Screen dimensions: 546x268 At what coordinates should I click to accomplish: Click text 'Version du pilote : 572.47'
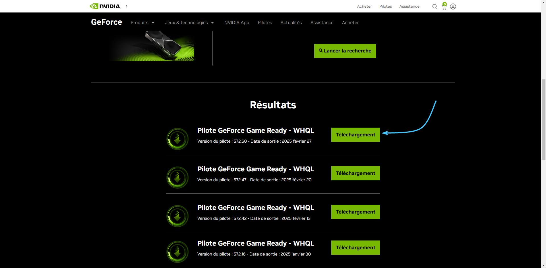click(x=222, y=180)
